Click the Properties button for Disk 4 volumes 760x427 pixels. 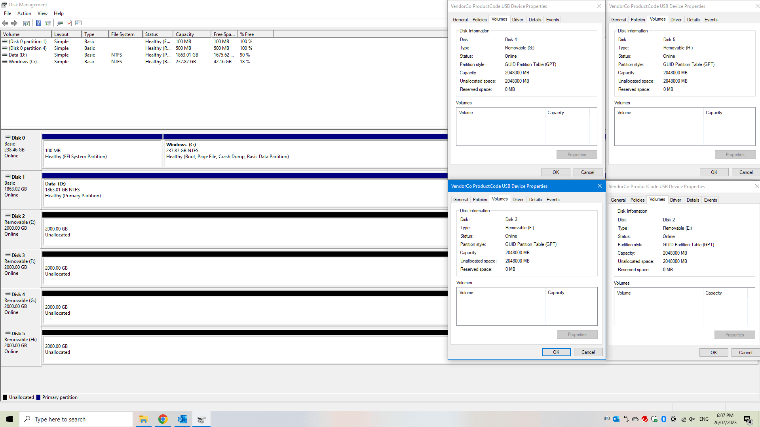(577, 154)
